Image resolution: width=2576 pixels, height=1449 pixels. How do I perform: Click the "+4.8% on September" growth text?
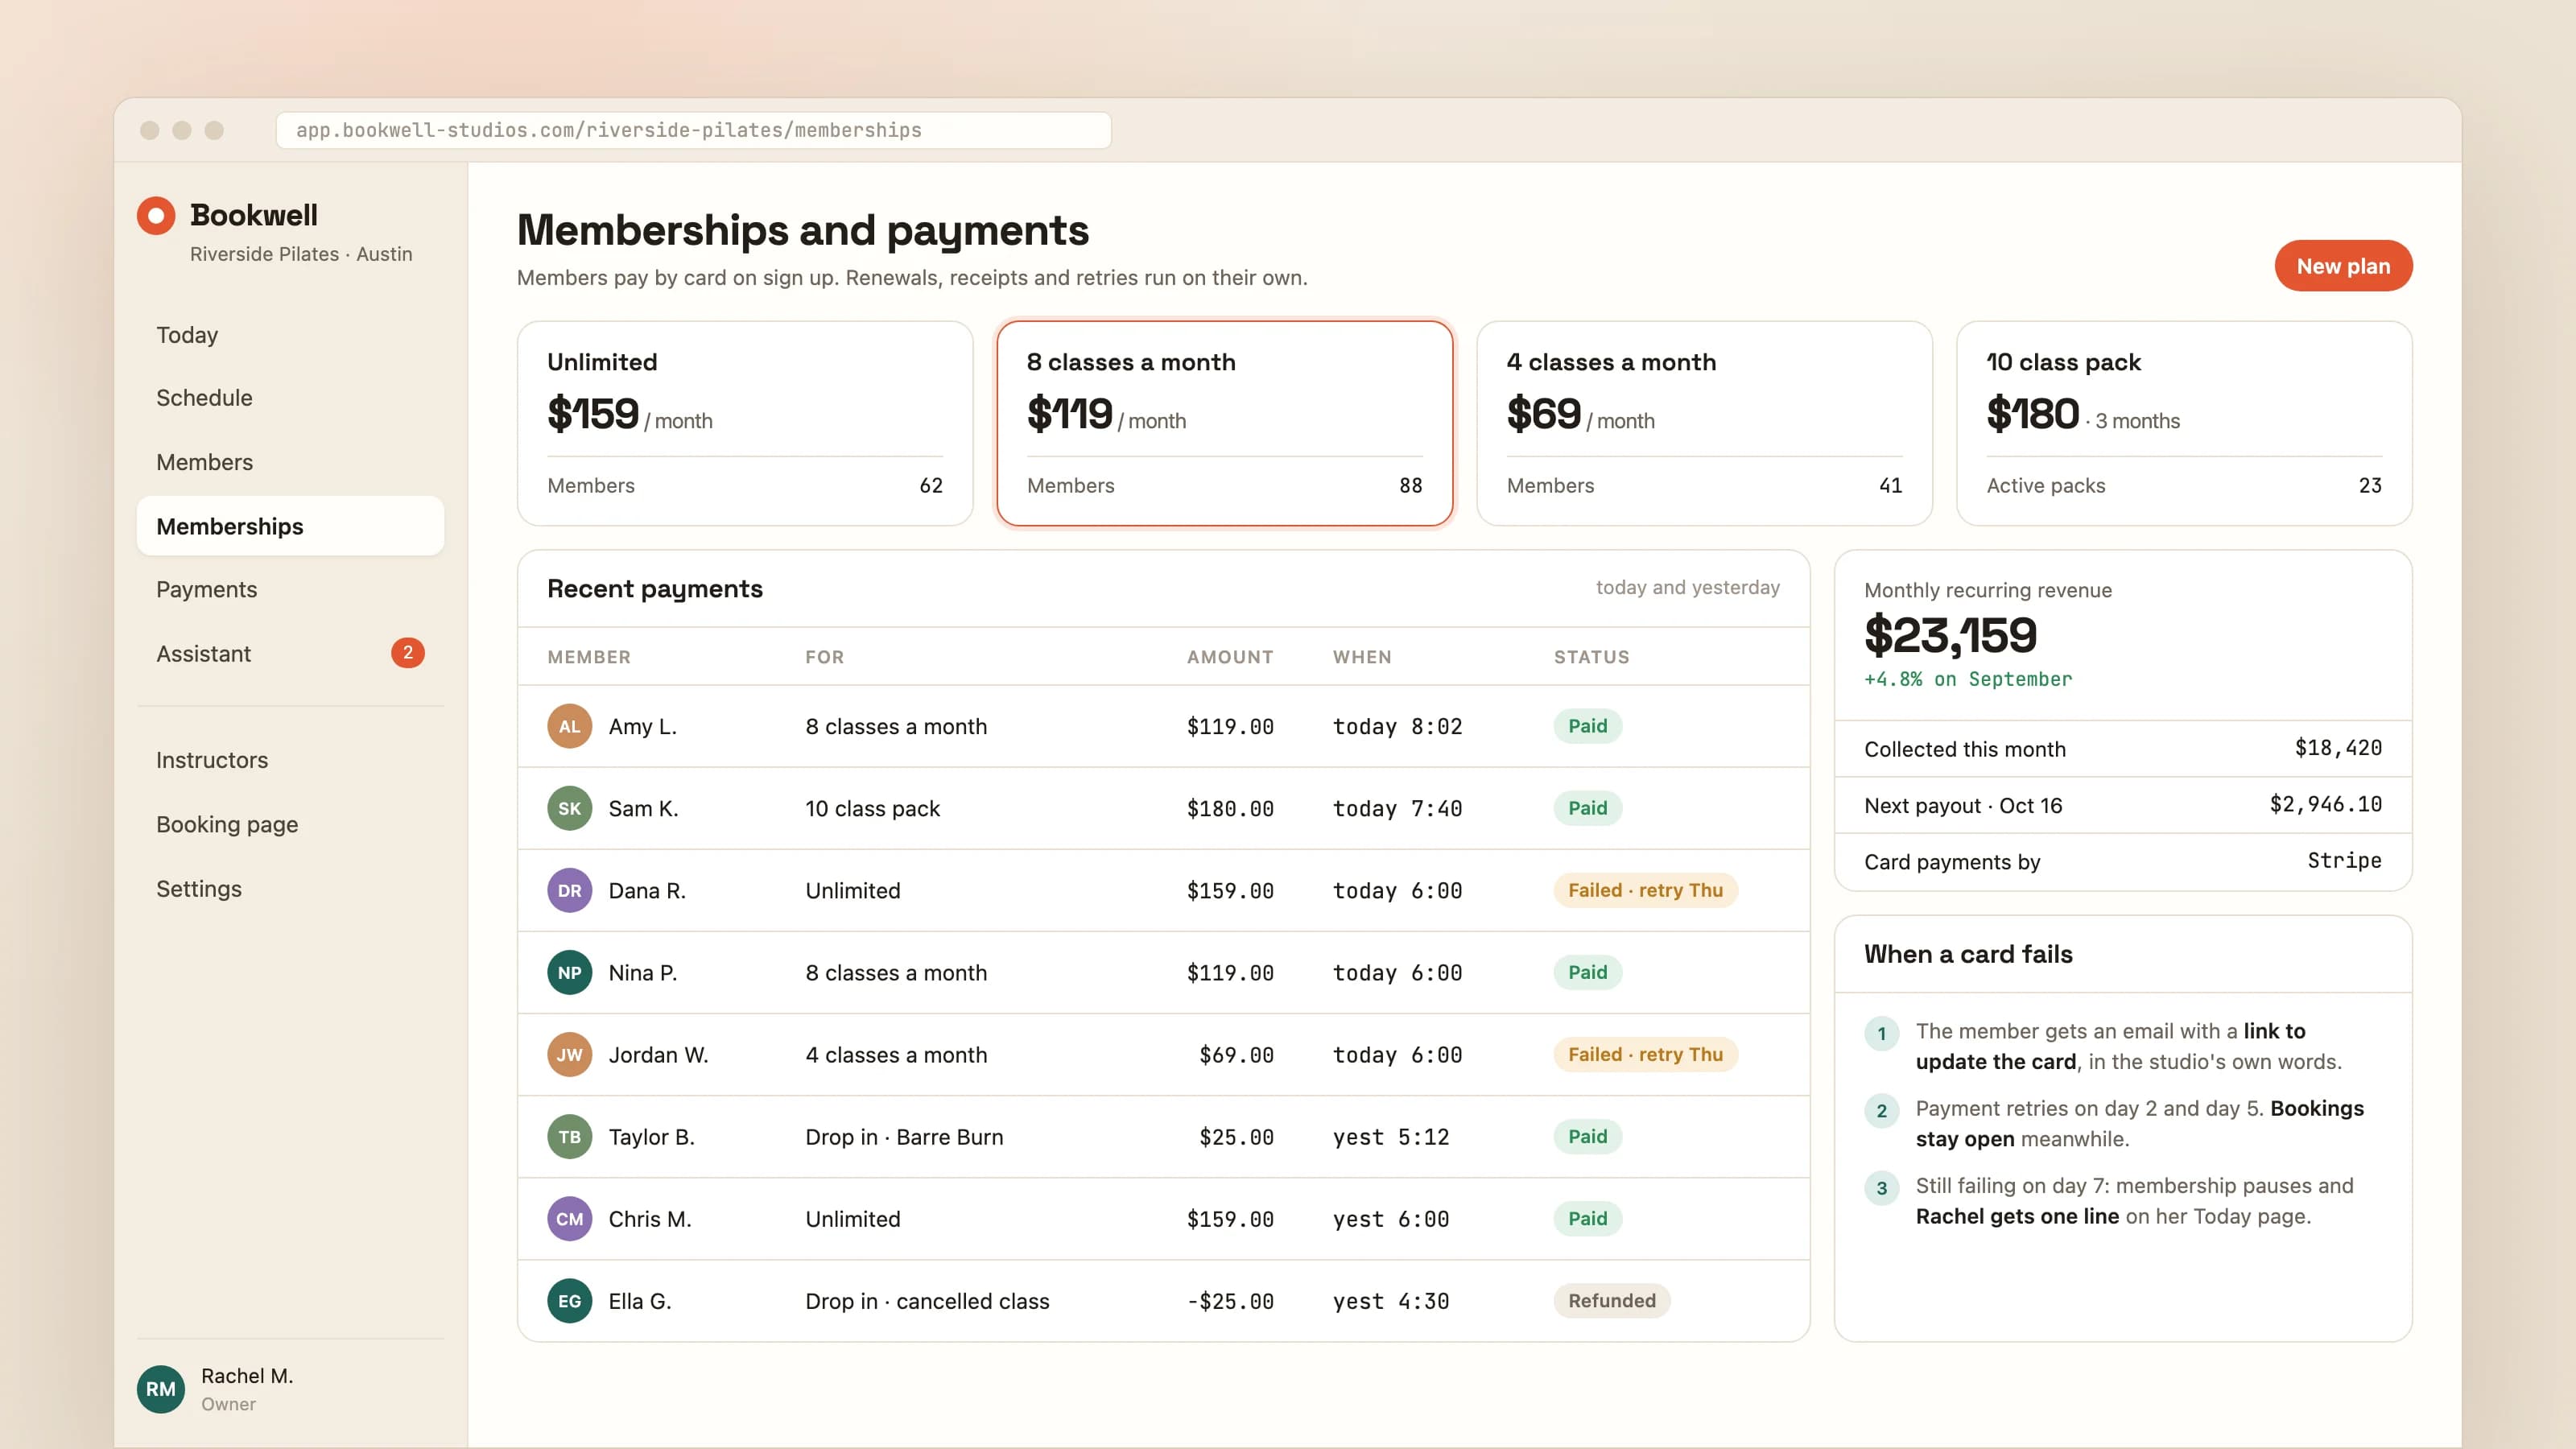pyautogui.click(x=1968, y=679)
